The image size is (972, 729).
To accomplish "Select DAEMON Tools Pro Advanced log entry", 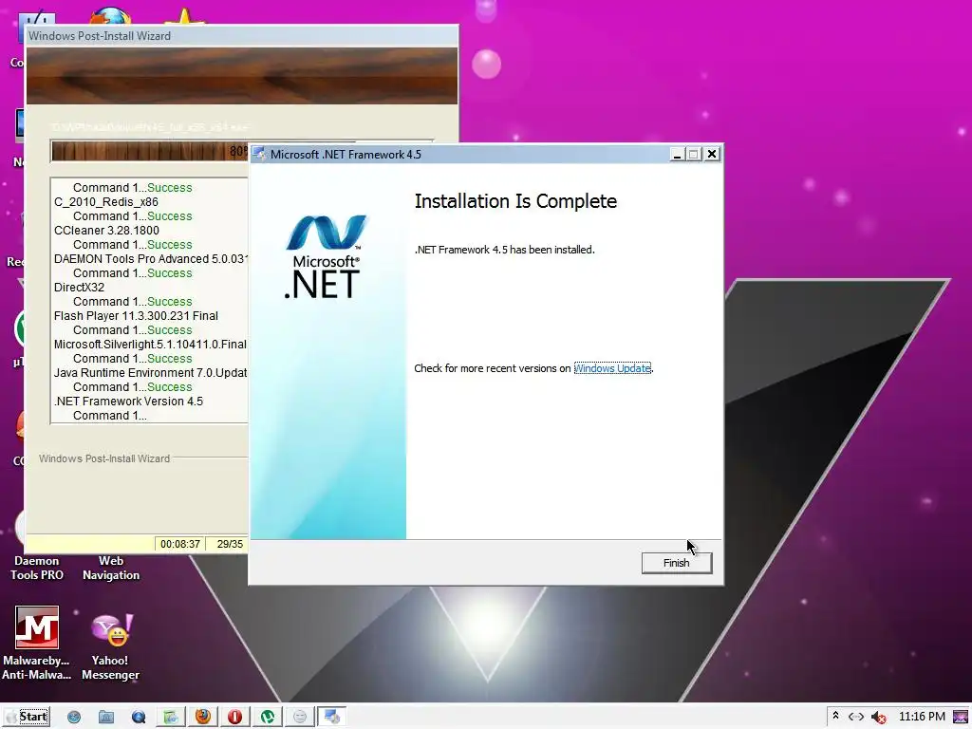I will [x=151, y=259].
